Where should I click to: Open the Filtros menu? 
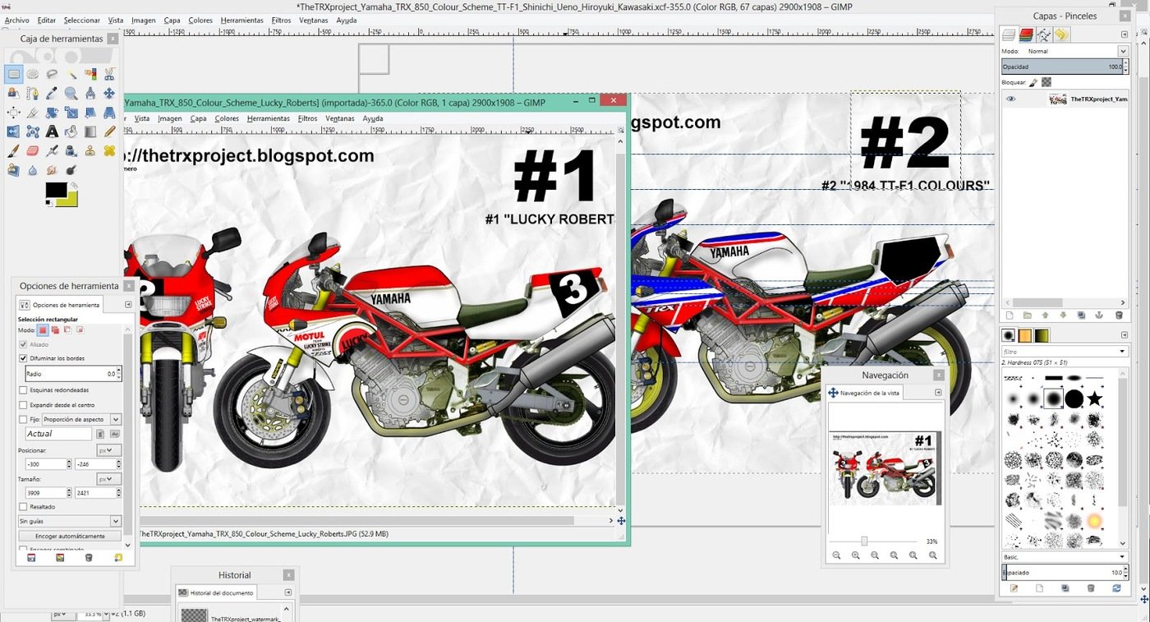coord(281,20)
